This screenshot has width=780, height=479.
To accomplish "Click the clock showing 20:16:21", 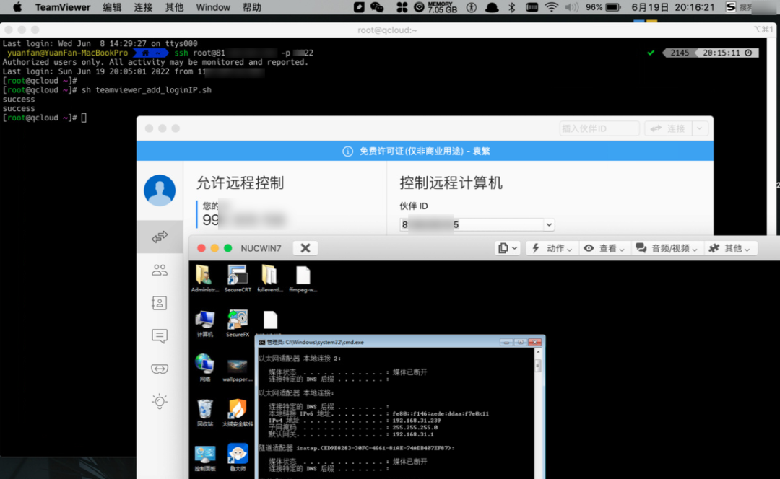I will [x=695, y=7].
